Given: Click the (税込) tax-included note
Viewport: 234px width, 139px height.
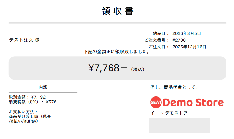Looking at the screenshot, I should click(x=137, y=70).
